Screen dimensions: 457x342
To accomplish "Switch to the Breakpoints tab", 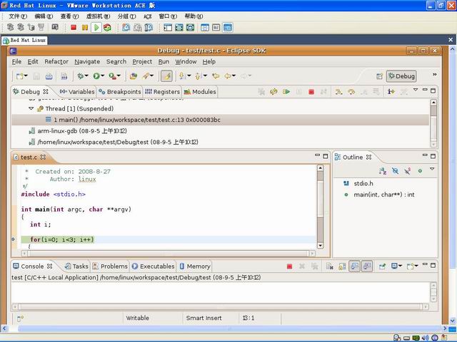I will (120, 92).
